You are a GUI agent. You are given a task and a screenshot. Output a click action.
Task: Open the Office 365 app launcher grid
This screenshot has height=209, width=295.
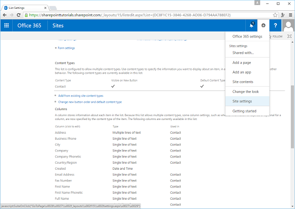tap(7, 26)
